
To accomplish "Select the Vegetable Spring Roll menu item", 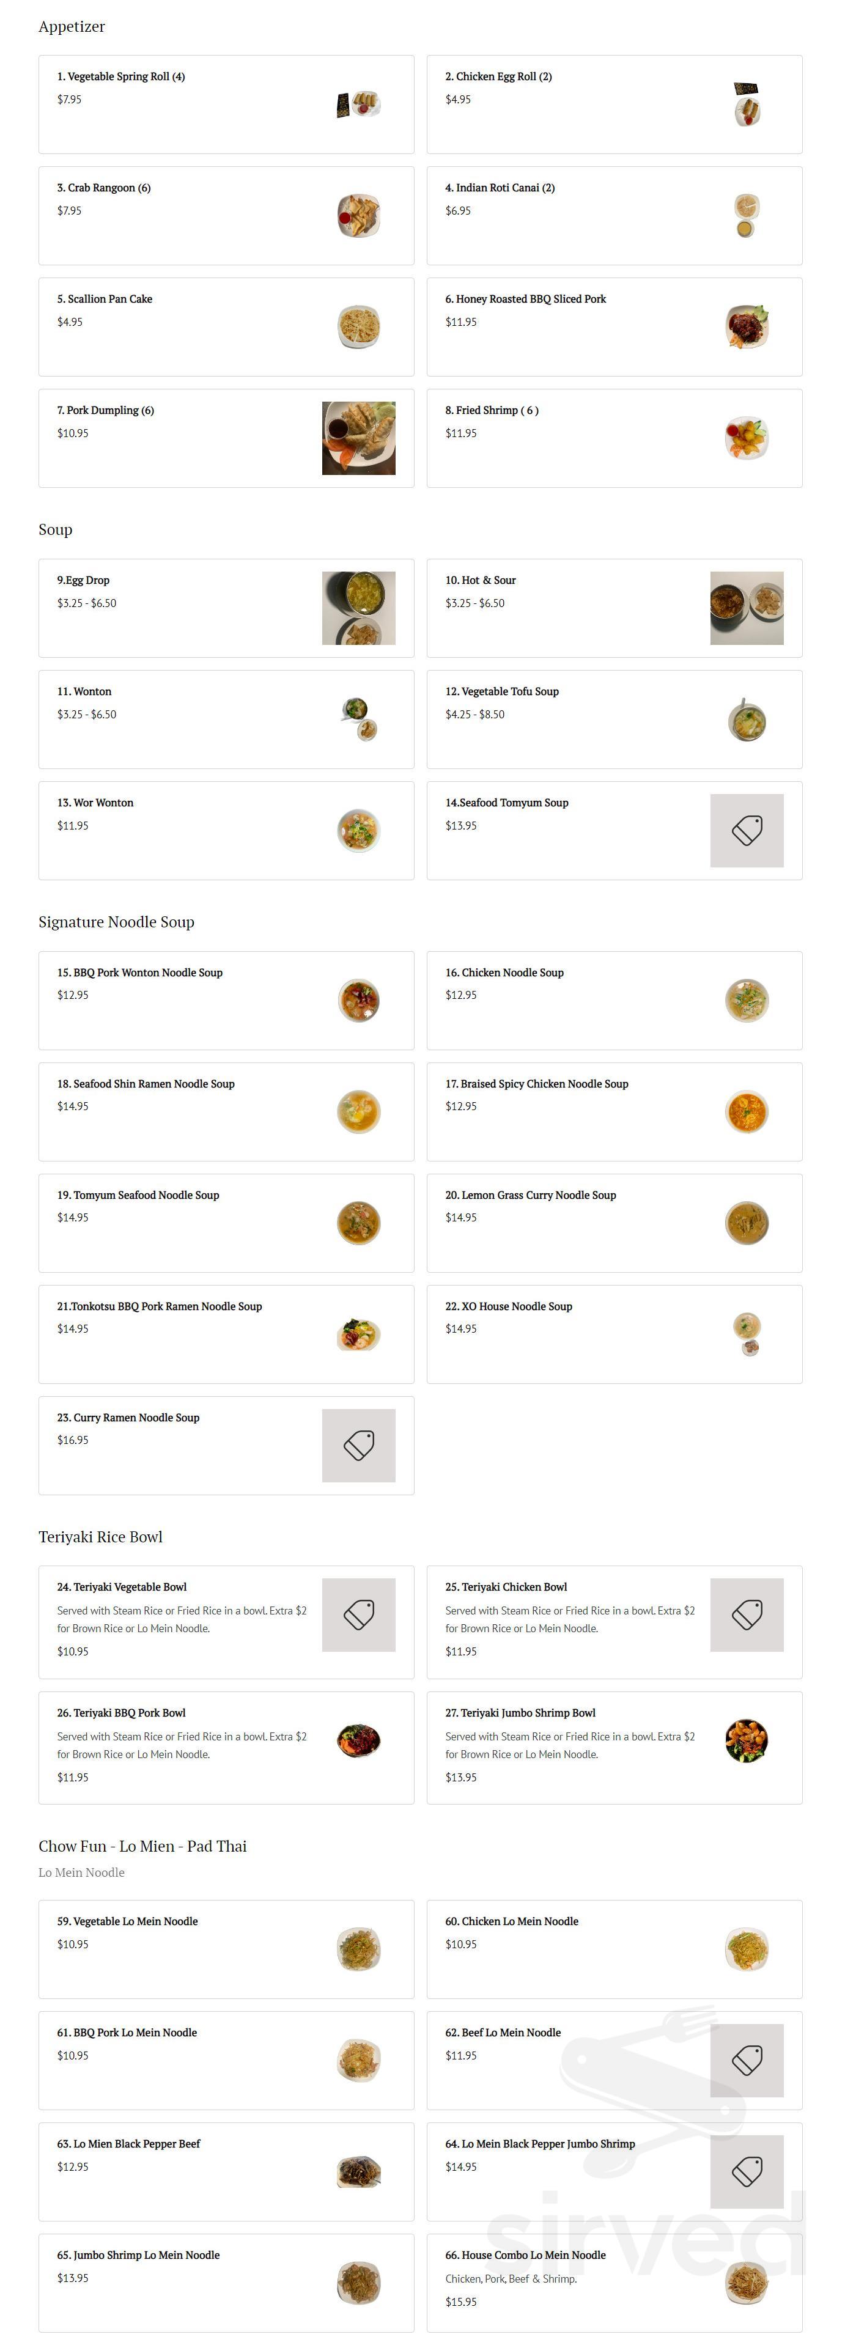I will pos(120,77).
